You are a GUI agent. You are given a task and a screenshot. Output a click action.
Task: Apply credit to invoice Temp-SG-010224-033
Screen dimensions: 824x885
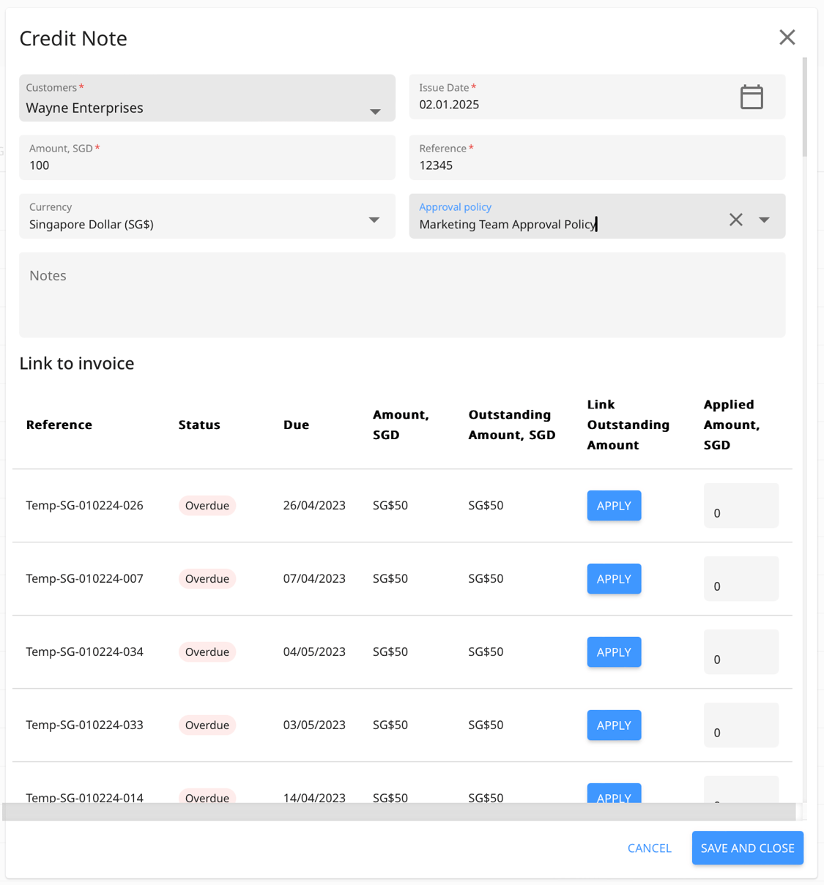[x=614, y=725]
